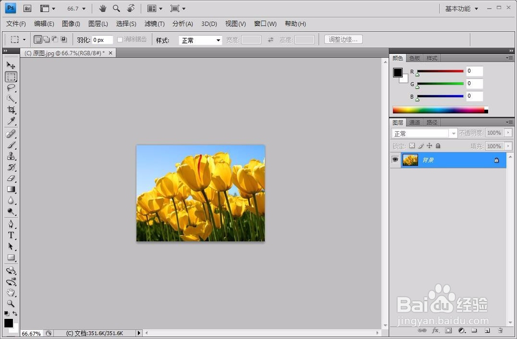Viewport: 517px width, 339px height.
Task: Select the Dodge tool
Action: point(11,212)
